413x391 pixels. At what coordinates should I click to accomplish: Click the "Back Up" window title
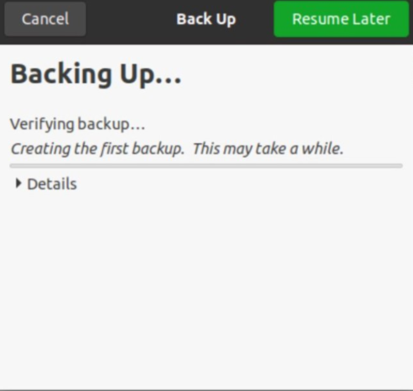[206, 19]
